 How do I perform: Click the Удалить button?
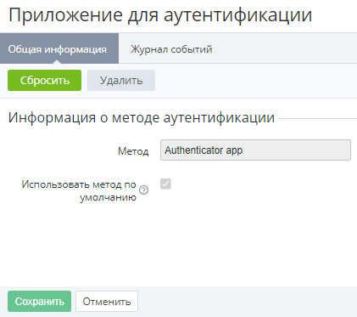[121, 81]
